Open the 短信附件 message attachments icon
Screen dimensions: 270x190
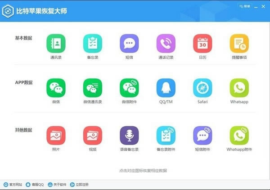pos(202,136)
